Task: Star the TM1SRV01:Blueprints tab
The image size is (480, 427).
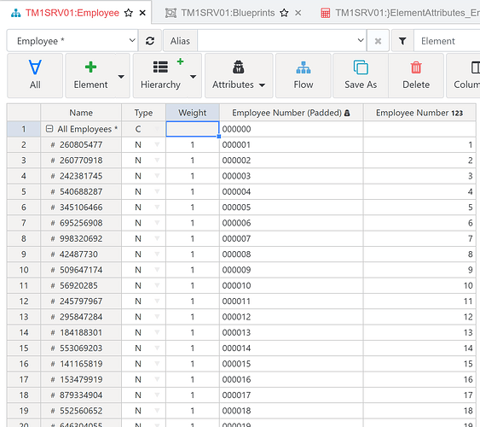Action: [x=284, y=13]
